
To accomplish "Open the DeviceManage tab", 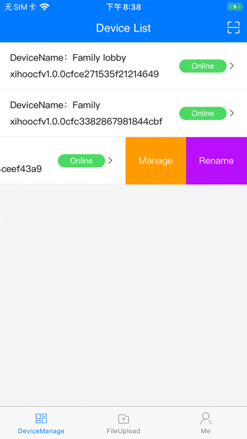I will 41,423.
